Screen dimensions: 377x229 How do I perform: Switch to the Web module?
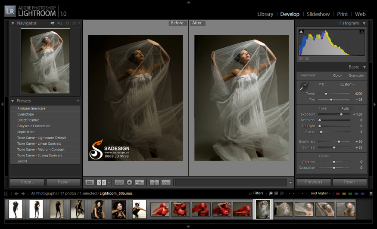[360, 14]
